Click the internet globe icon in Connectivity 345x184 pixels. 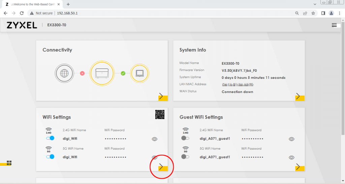[64, 73]
